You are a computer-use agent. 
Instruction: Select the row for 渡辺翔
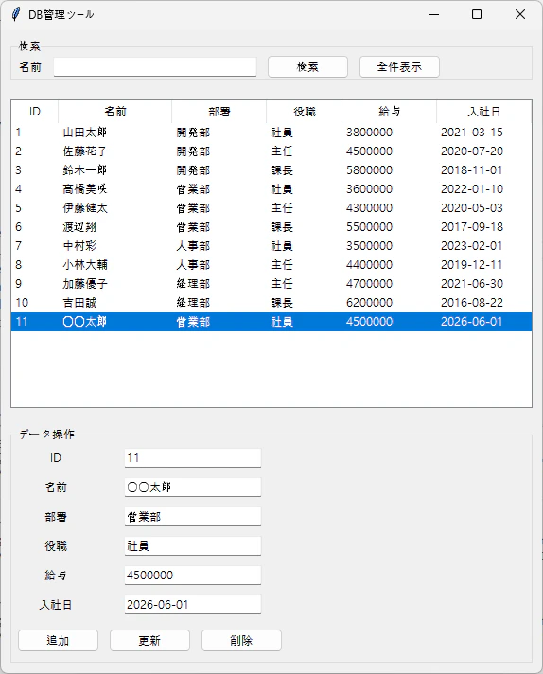point(271,227)
